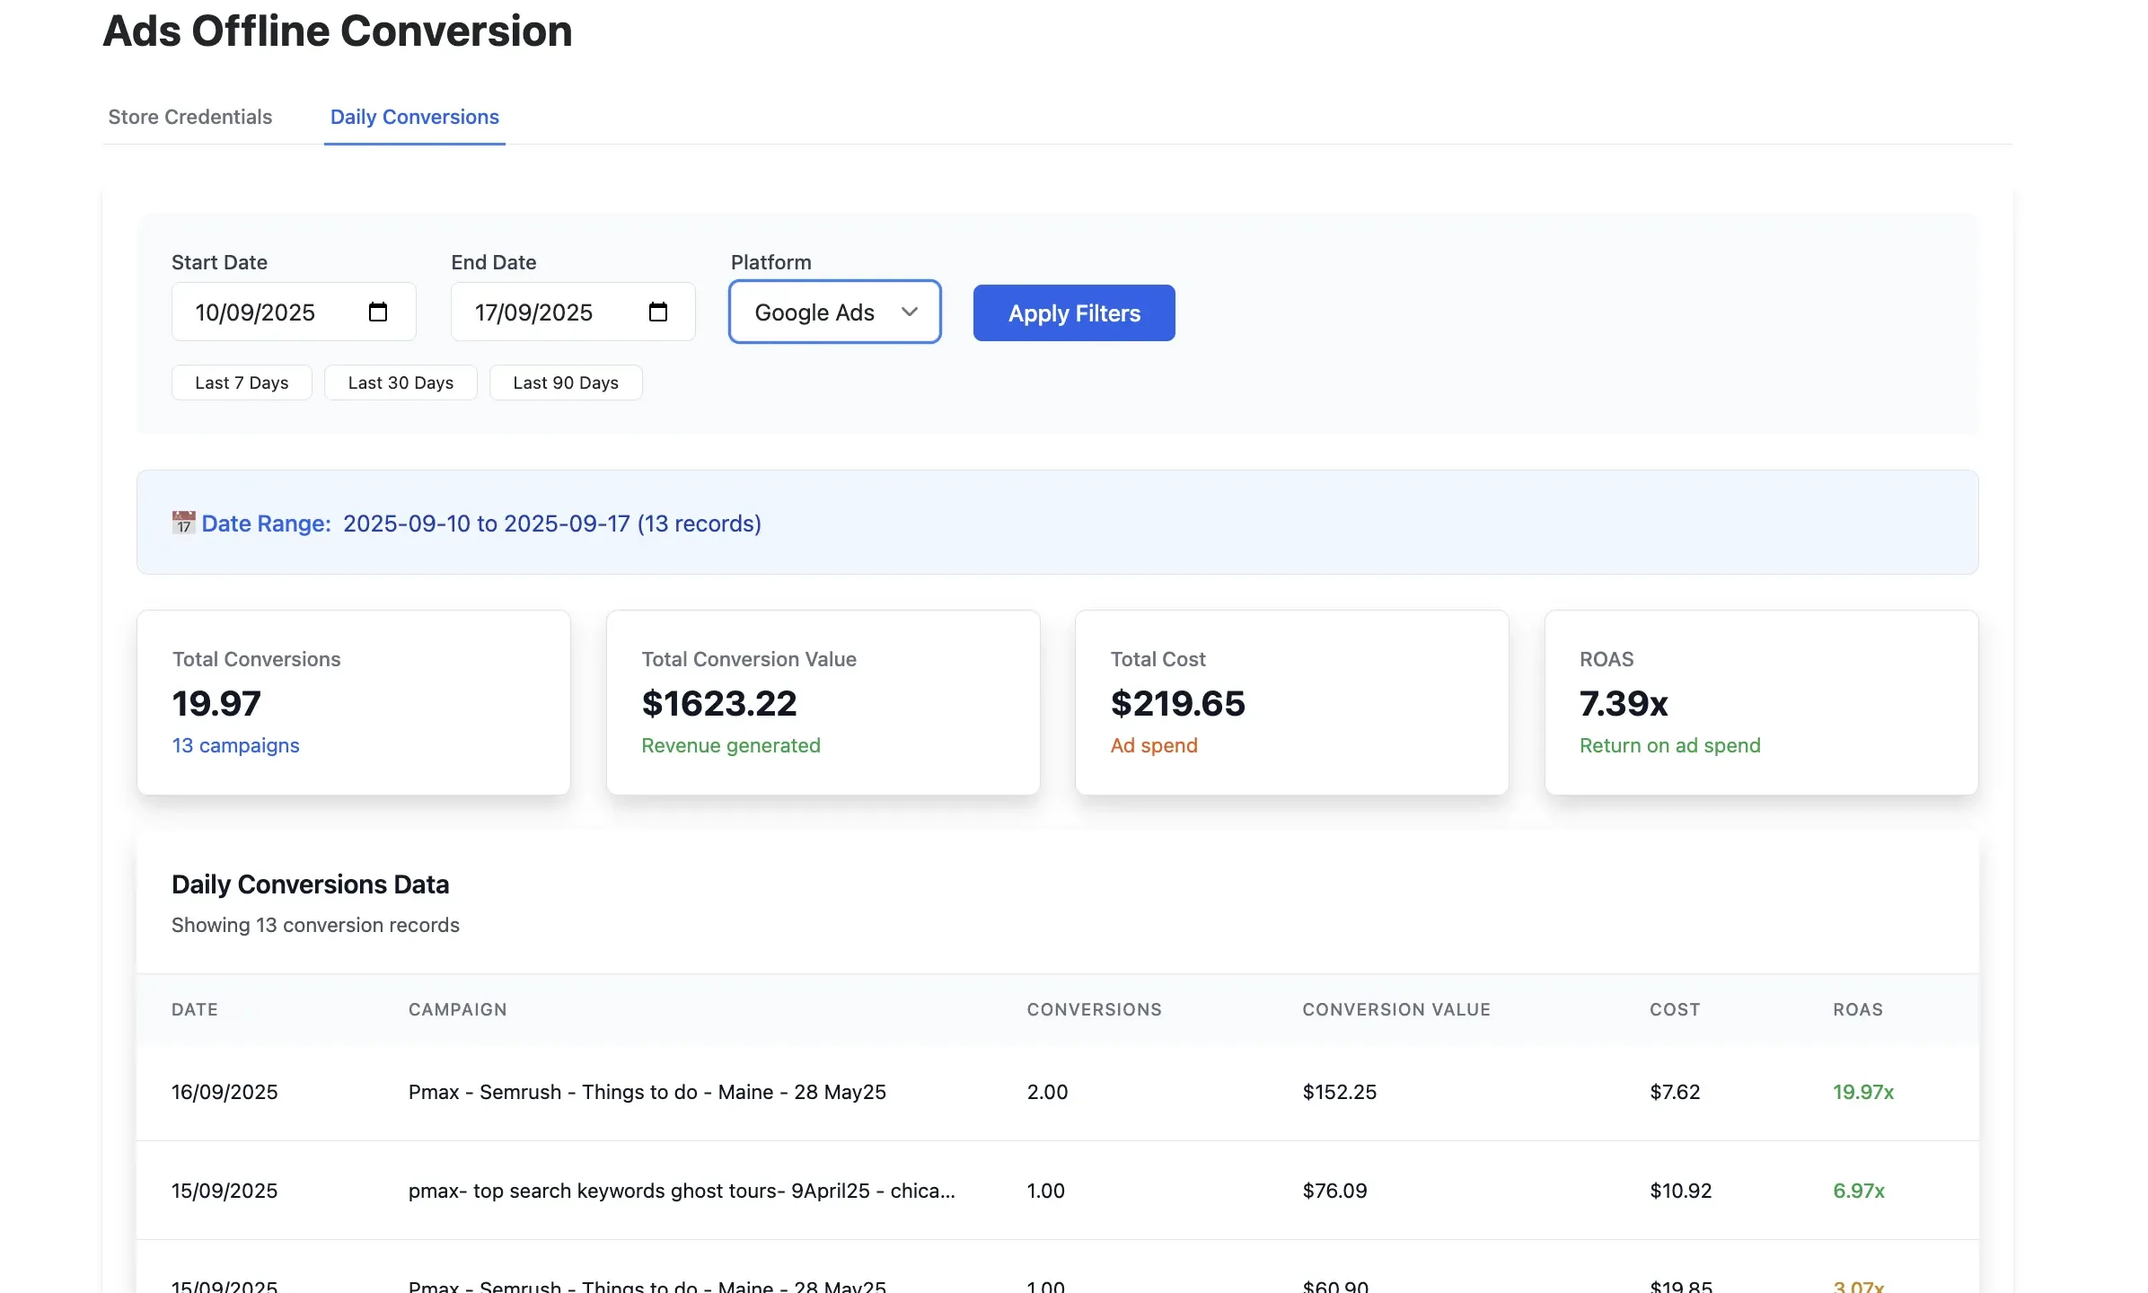Select the Daily Conversions tab
Image resolution: width=2148 pixels, height=1293 pixels.
(415, 117)
